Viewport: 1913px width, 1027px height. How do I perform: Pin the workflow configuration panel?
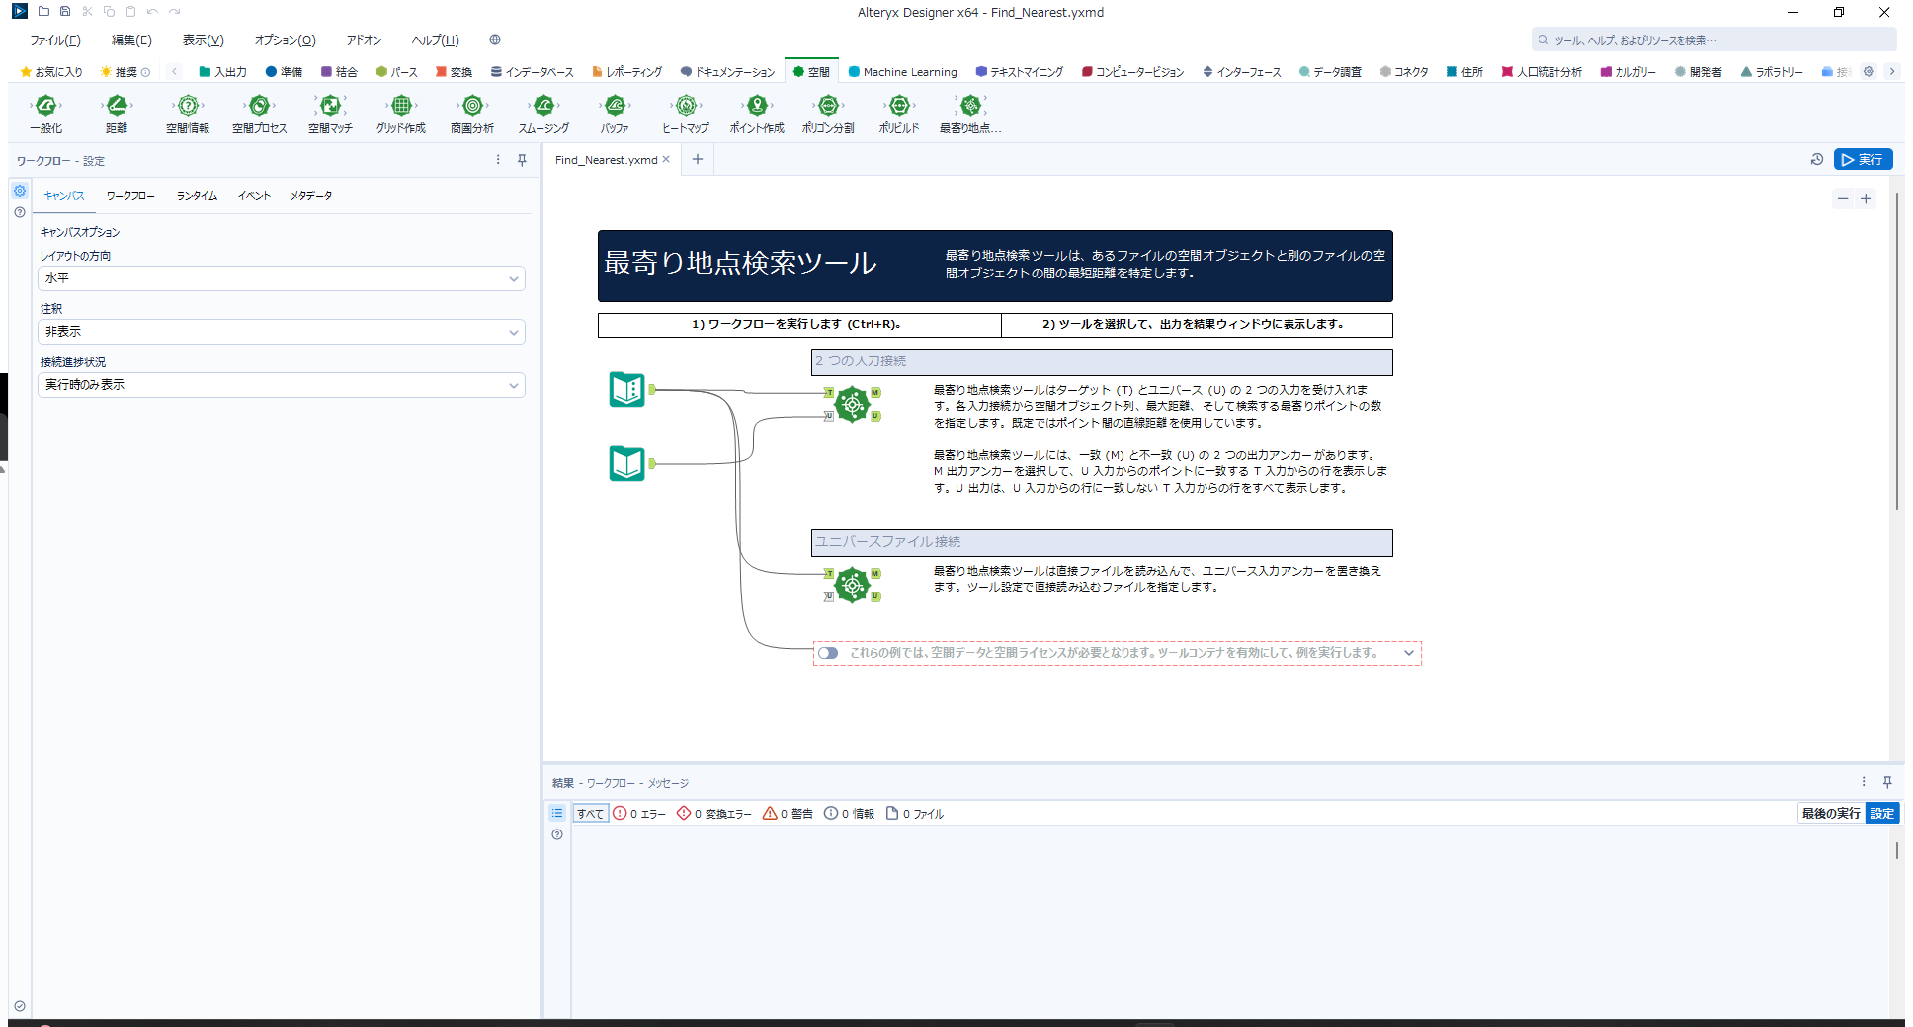click(x=522, y=160)
